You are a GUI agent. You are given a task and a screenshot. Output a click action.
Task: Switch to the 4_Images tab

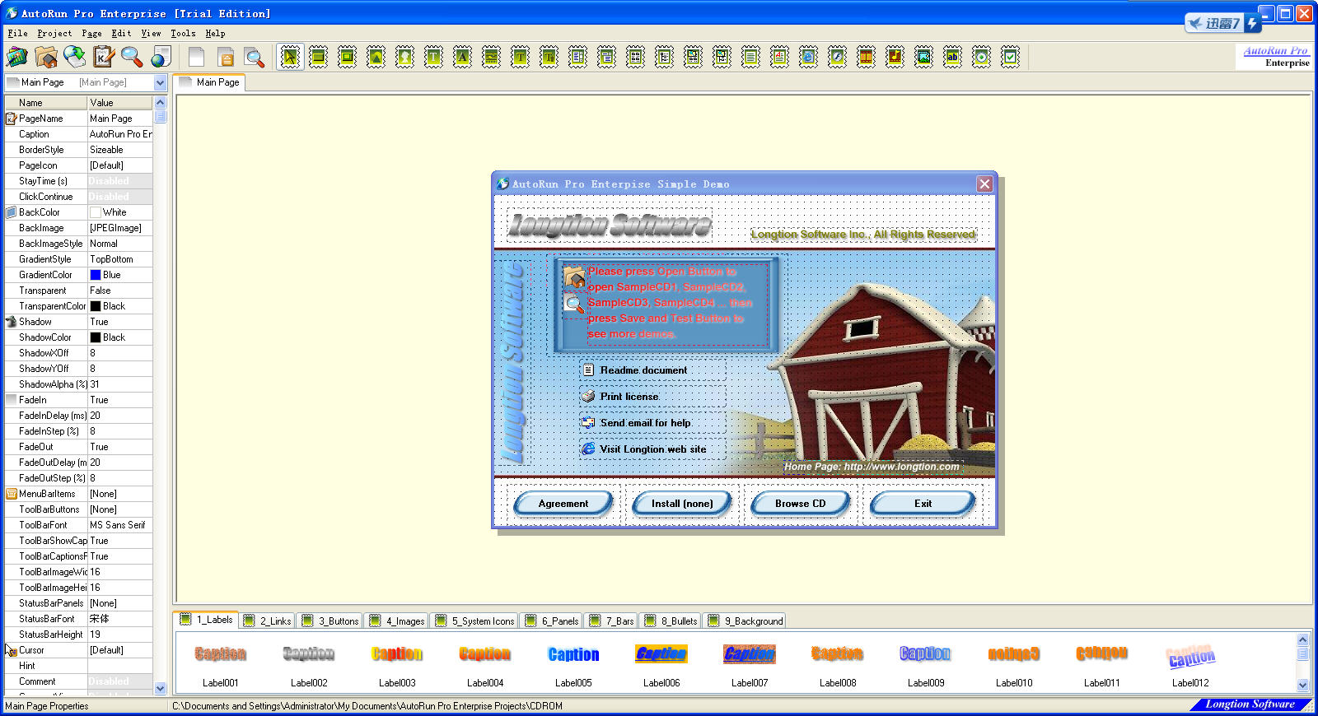coord(397,621)
